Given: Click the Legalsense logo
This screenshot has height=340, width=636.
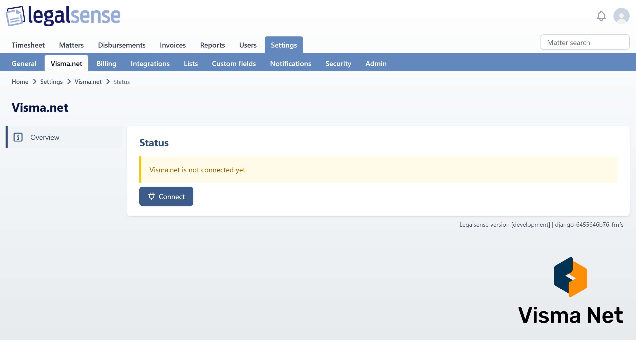Looking at the screenshot, I should tap(63, 16).
